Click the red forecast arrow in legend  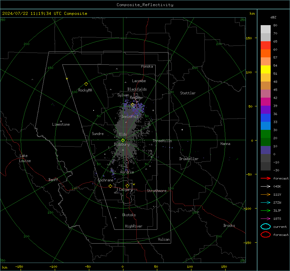pyautogui.click(x=266, y=178)
